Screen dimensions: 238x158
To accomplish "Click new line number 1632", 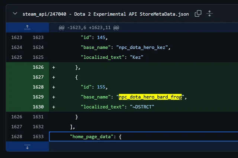I will point(38,126).
